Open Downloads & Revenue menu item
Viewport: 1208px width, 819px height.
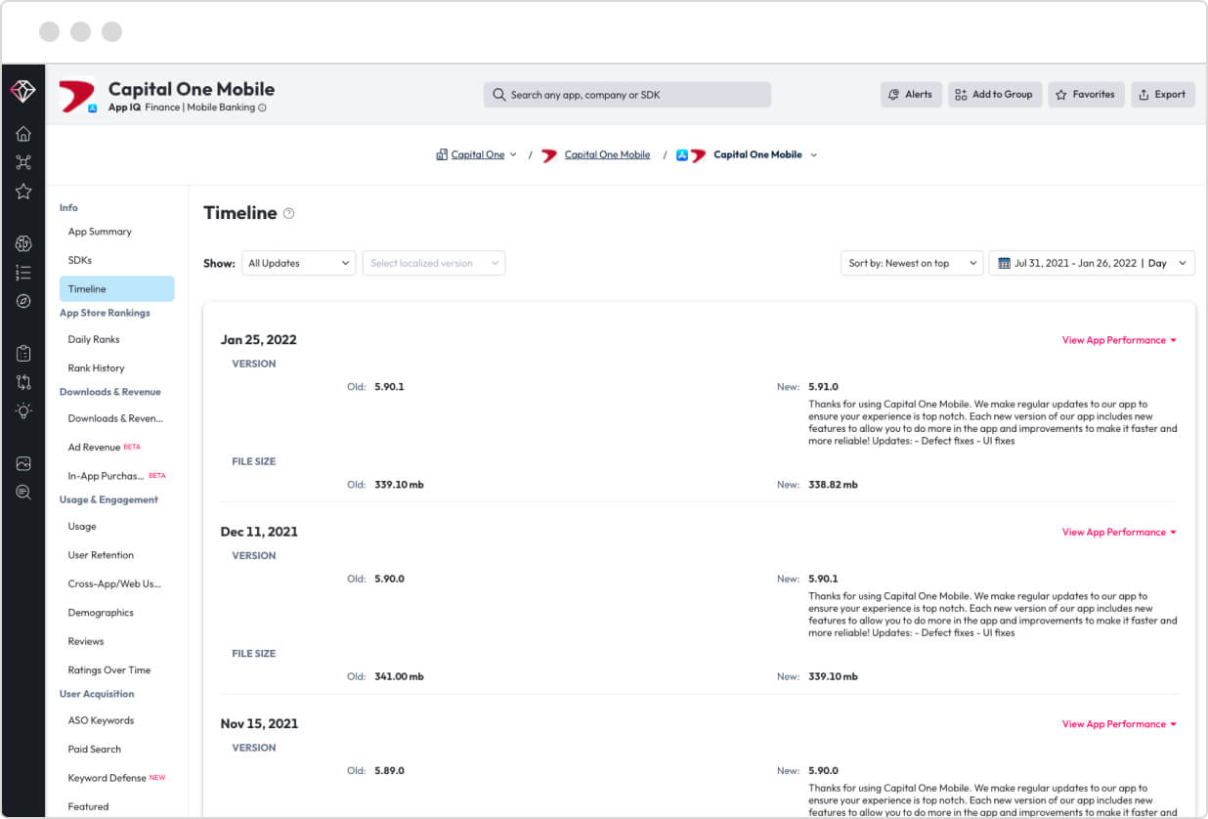click(115, 418)
